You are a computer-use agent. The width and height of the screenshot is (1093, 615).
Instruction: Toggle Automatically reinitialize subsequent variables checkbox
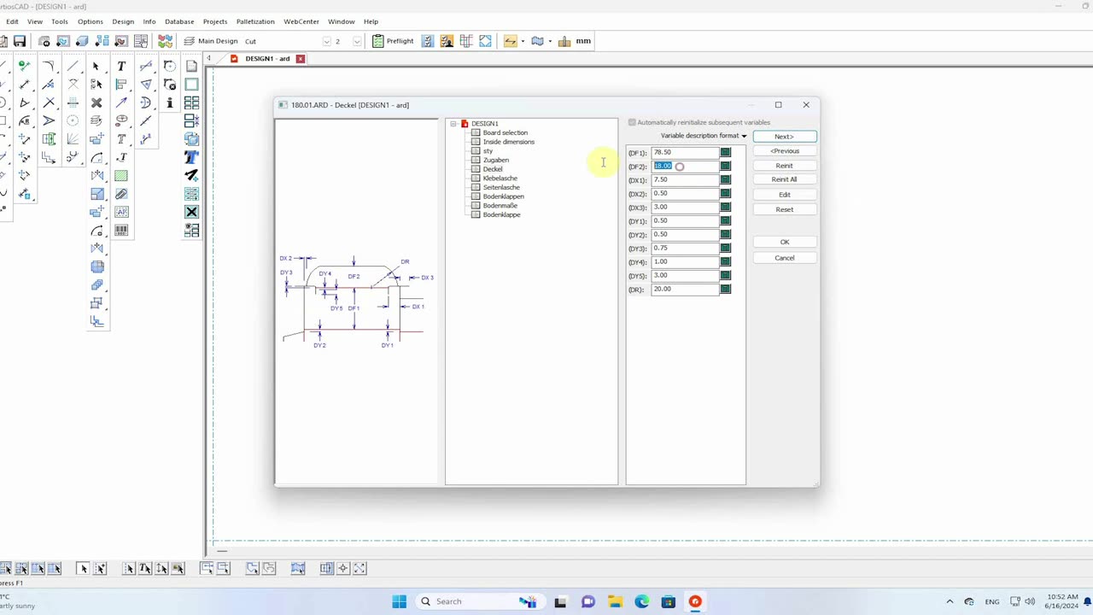tap(632, 122)
